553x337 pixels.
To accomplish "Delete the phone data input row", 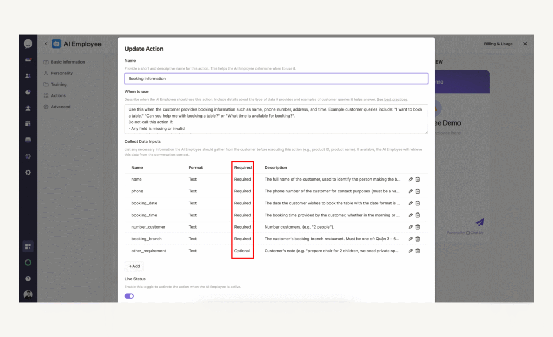I will coord(417,191).
